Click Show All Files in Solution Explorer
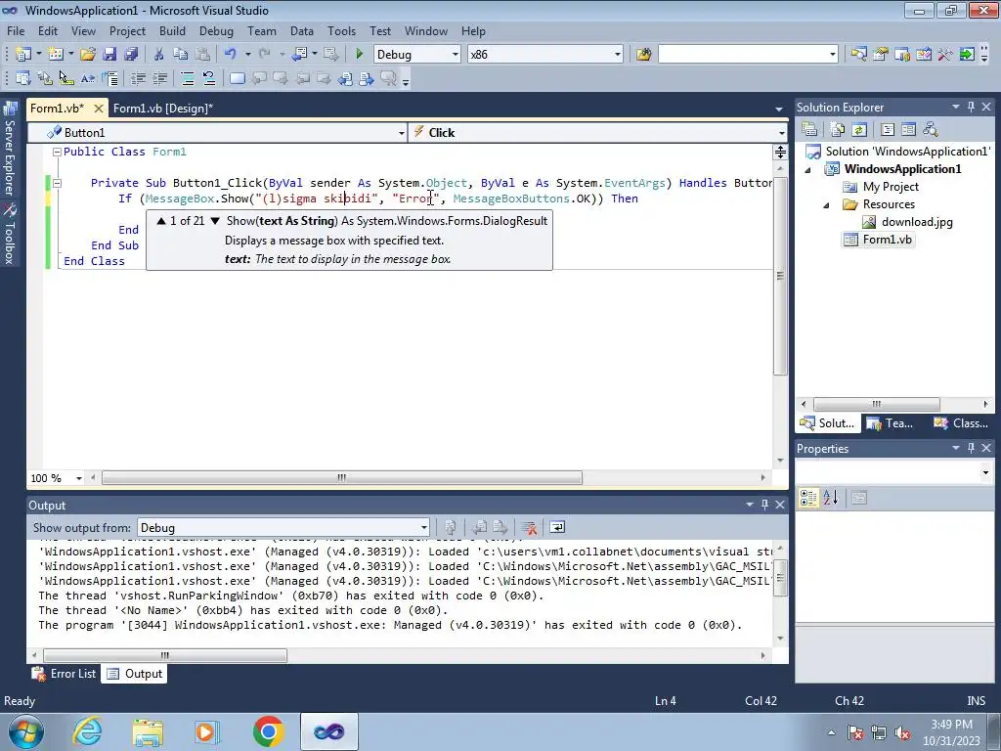The image size is (1001, 751). coord(838,130)
